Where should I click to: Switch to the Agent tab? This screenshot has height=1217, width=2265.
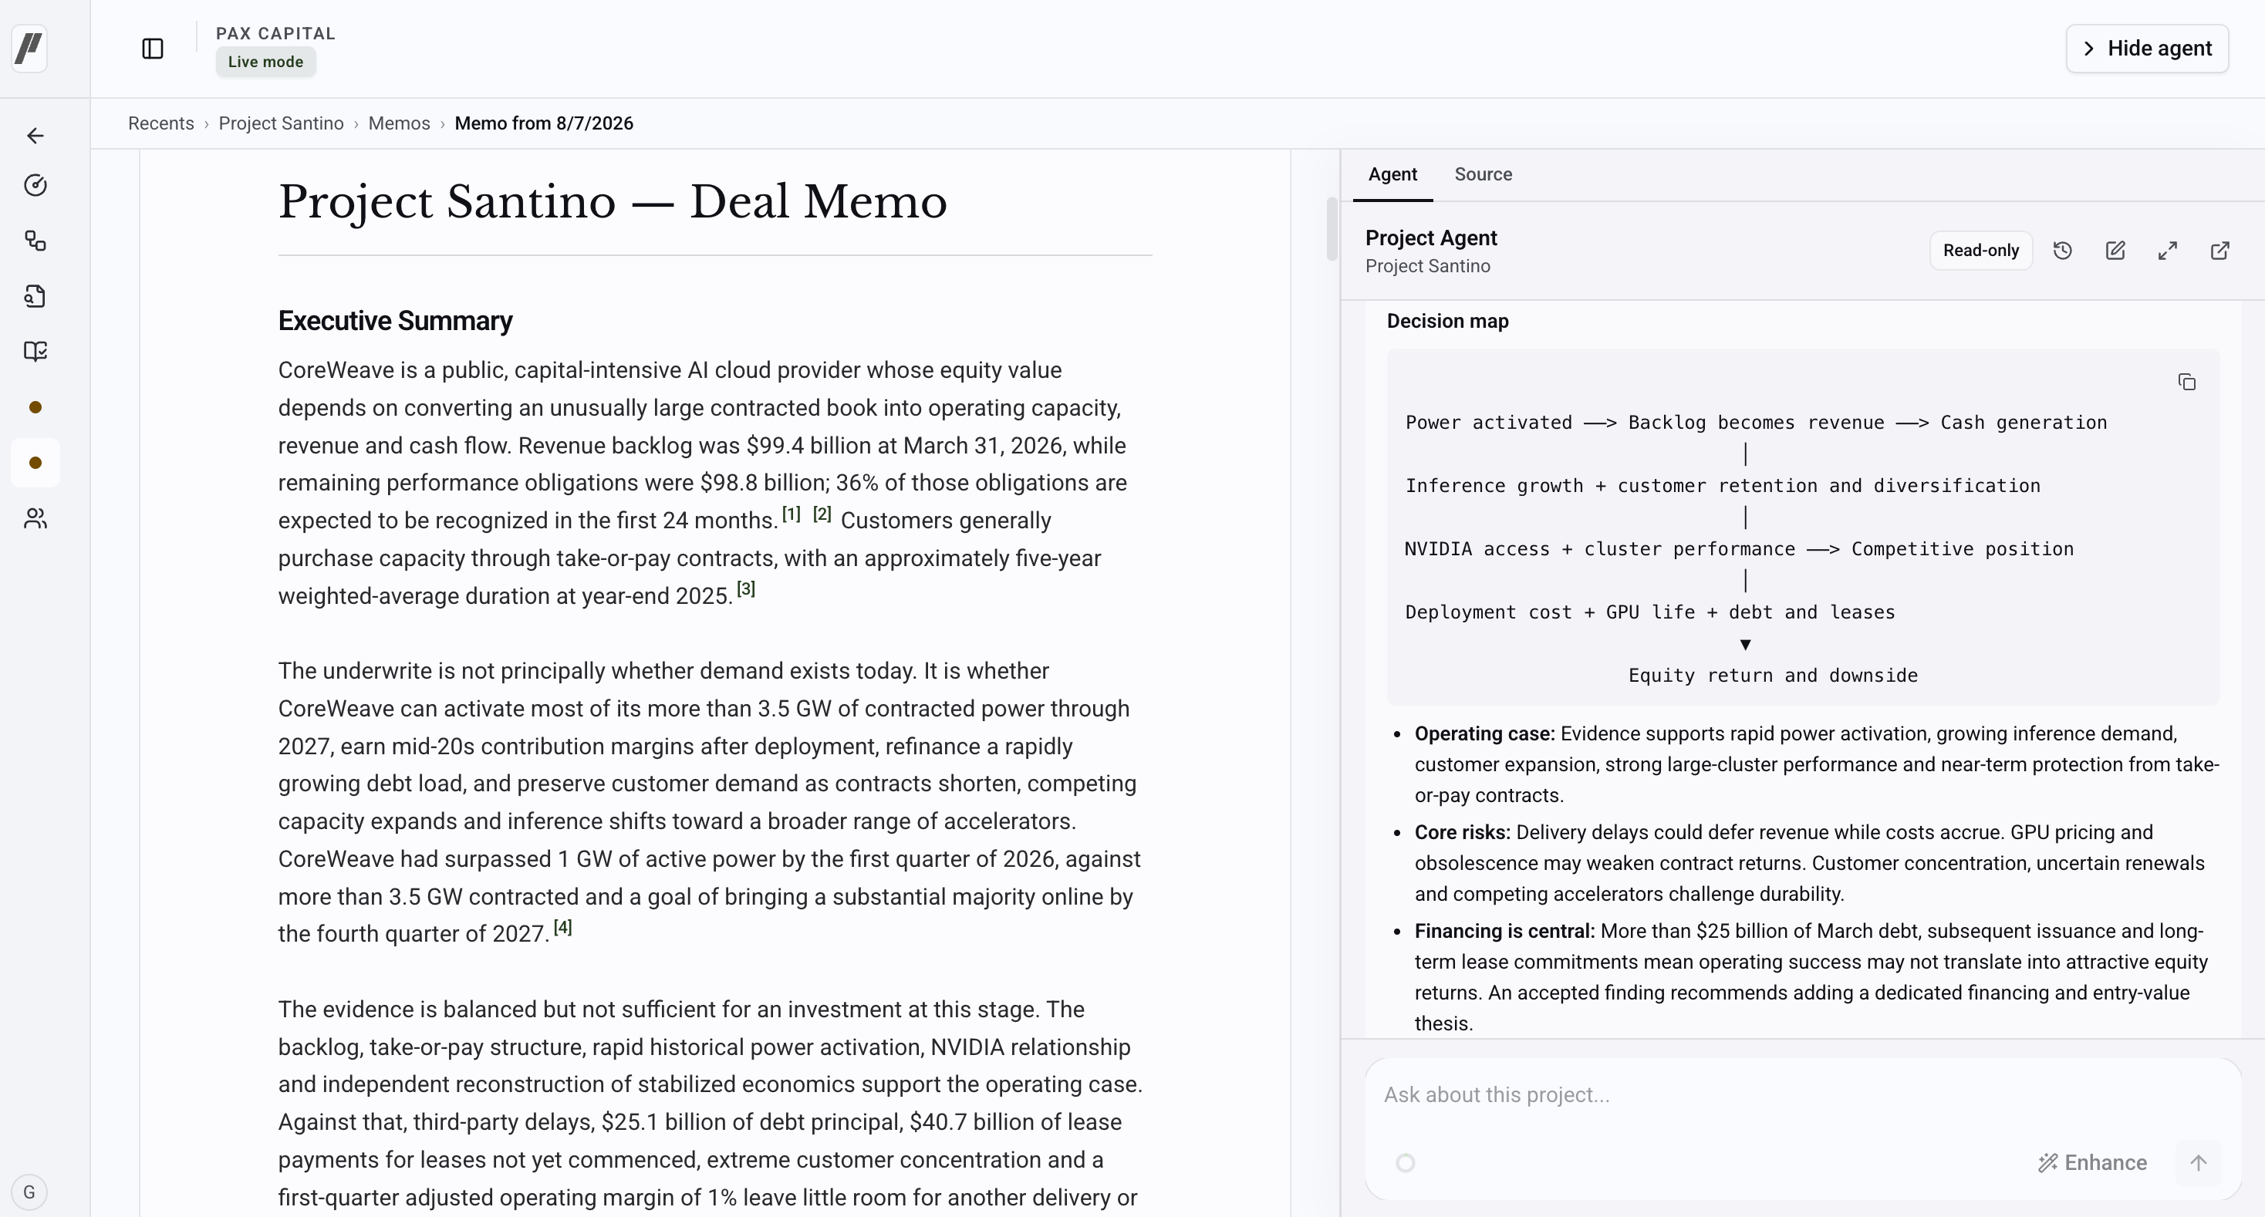[x=1392, y=174]
